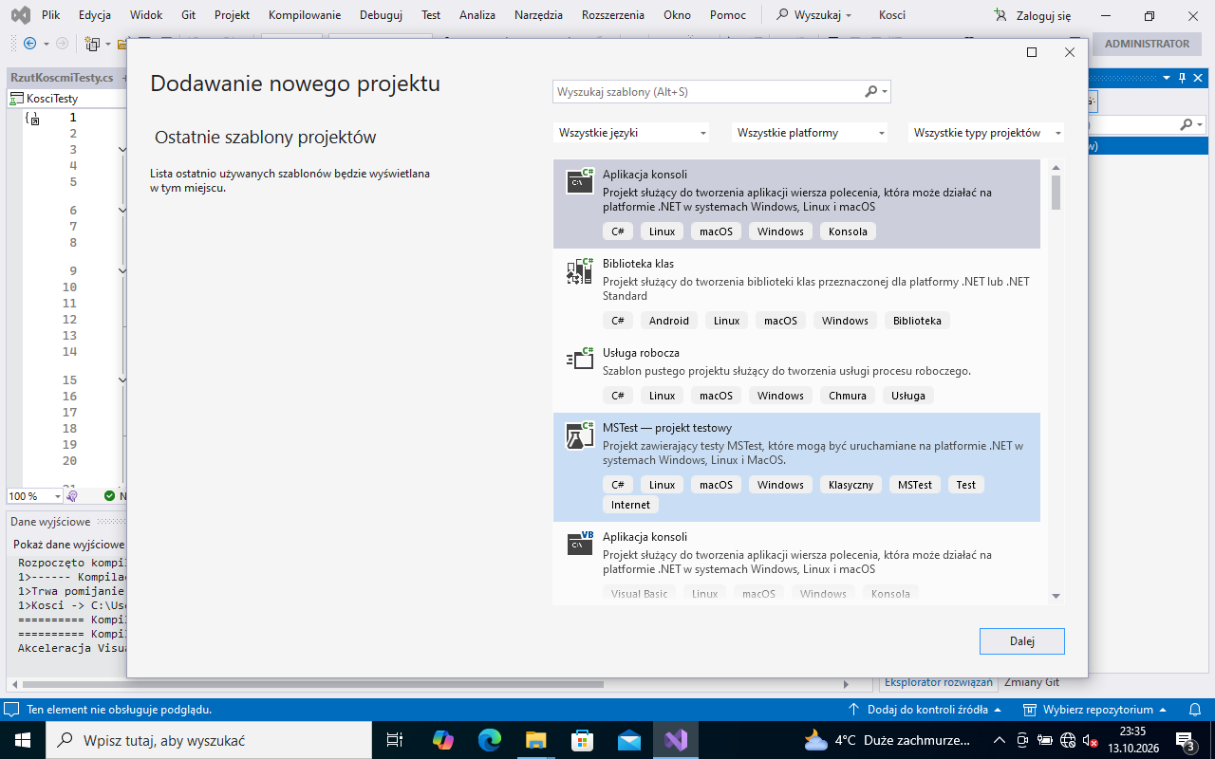
Task: Click the Visual Studio logo icon
Action: [20, 15]
